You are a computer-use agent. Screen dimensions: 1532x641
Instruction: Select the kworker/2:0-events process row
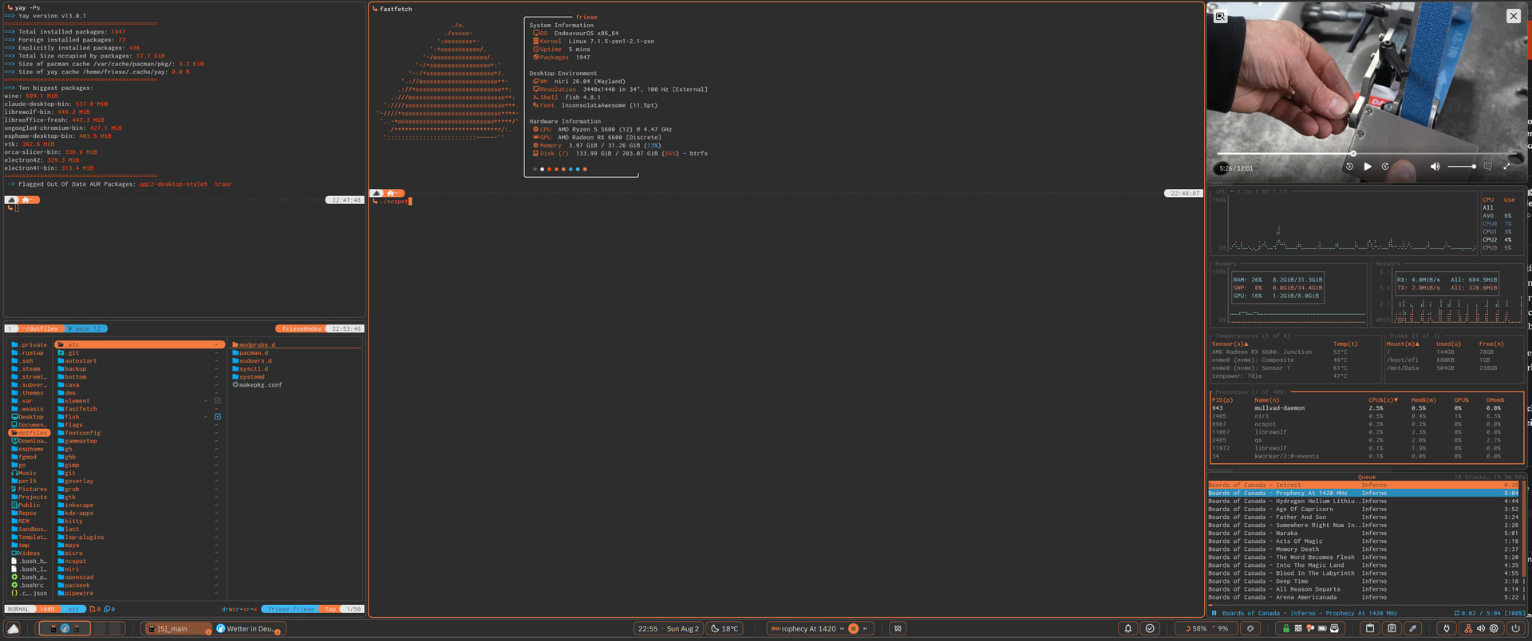pos(1368,456)
